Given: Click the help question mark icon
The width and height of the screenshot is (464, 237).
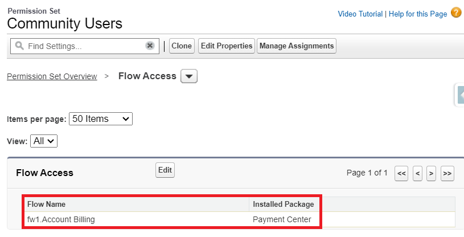Looking at the screenshot, I should tap(456, 13).
